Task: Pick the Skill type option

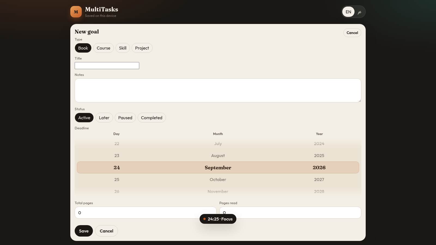Action: 123,48
